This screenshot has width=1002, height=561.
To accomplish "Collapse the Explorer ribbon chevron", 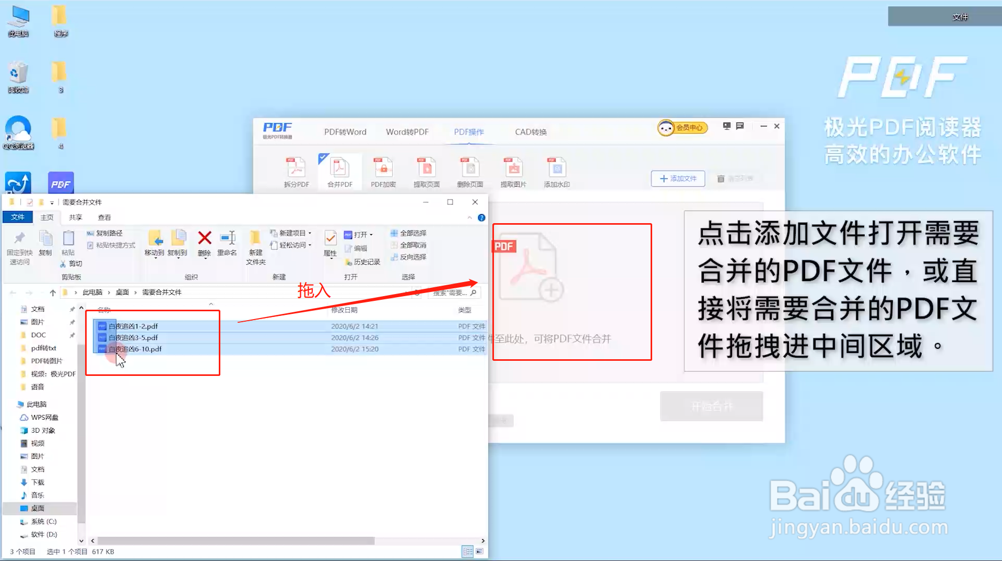I will (469, 217).
